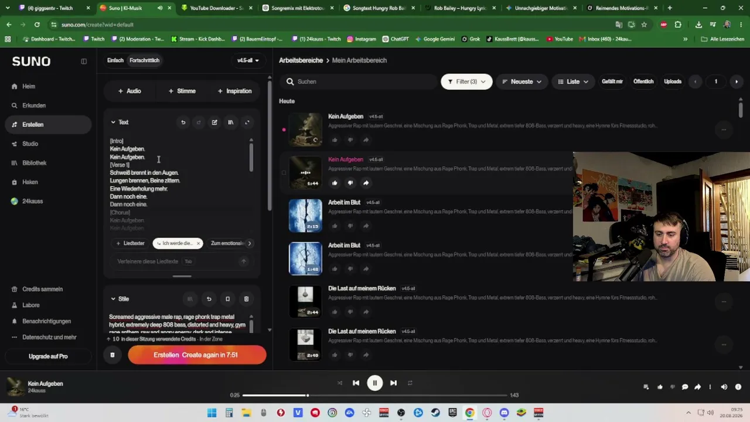
Task: Dislike the Kein Aufgeben 1:44 track
Action: click(x=350, y=183)
